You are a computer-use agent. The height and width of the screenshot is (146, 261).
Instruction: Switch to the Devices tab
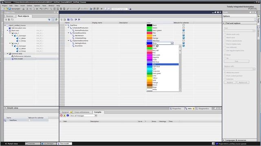(10, 16)
